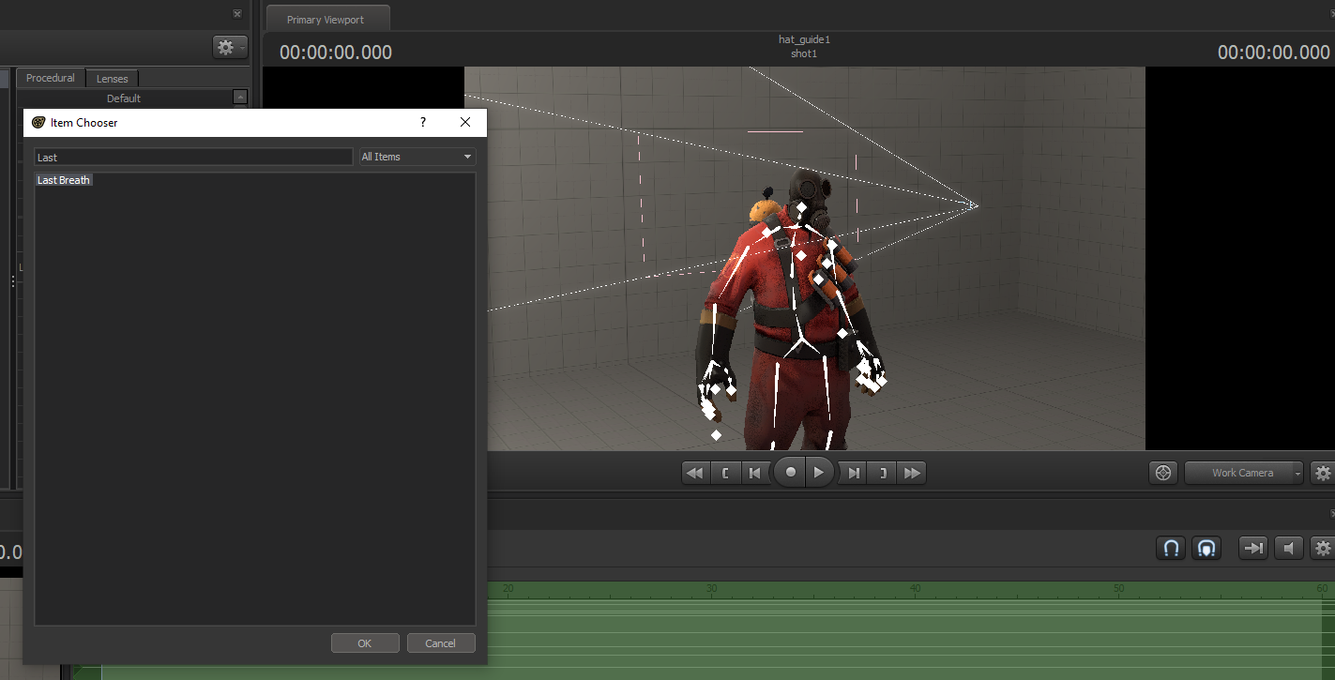Select the Last Breath item in the list
Screen dimensions: 1335x680
click(x=64, y=180)
